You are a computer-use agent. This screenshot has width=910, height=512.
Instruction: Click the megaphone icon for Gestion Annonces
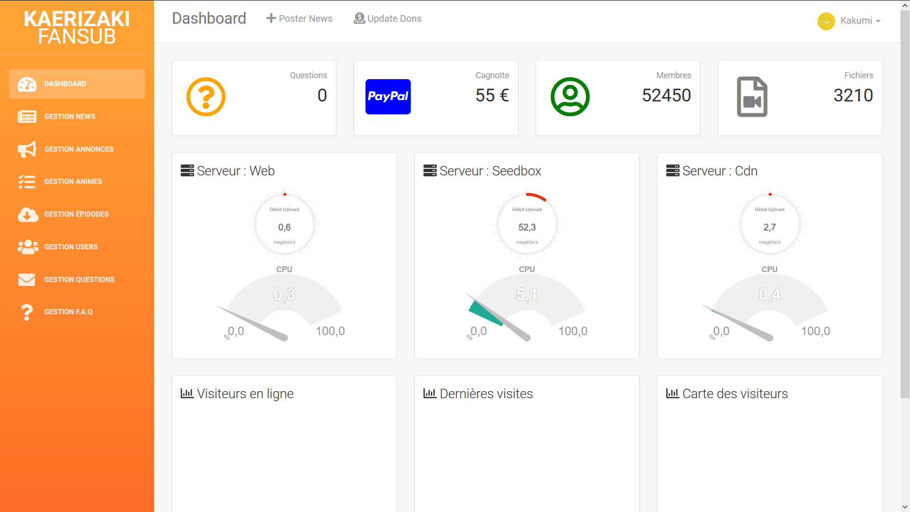pyautogui.click(x=27, y=149)
